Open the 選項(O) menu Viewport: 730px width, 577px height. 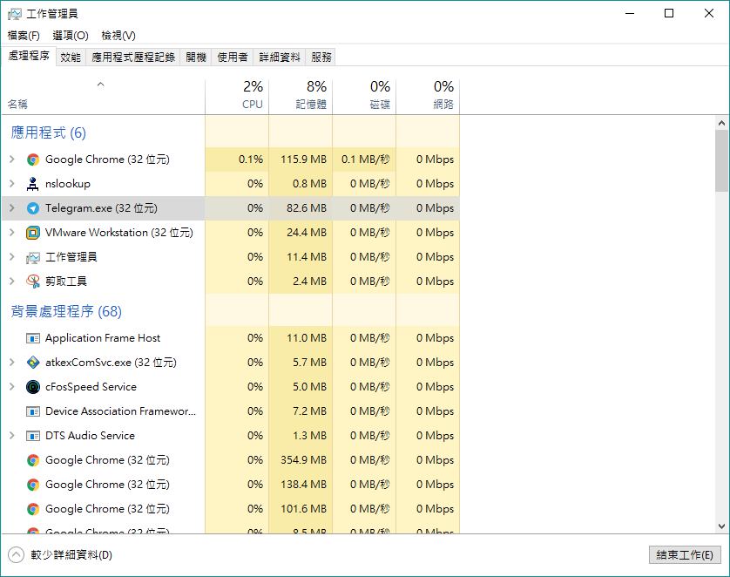(71, 36)
